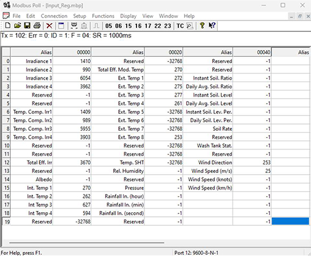This screenshot has width=311, height=256.
Task: Open a file with the folder icon
Action: click(x=18, y=26)
